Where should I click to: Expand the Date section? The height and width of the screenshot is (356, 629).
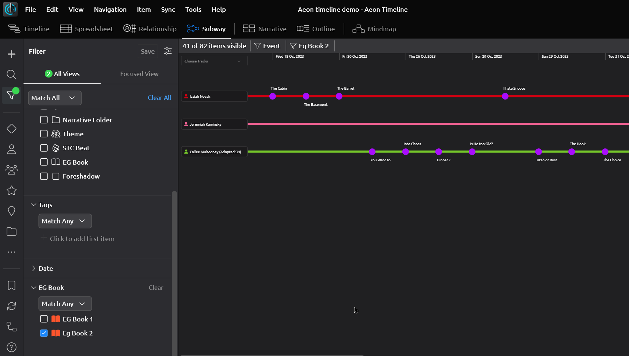click(33, 268)
